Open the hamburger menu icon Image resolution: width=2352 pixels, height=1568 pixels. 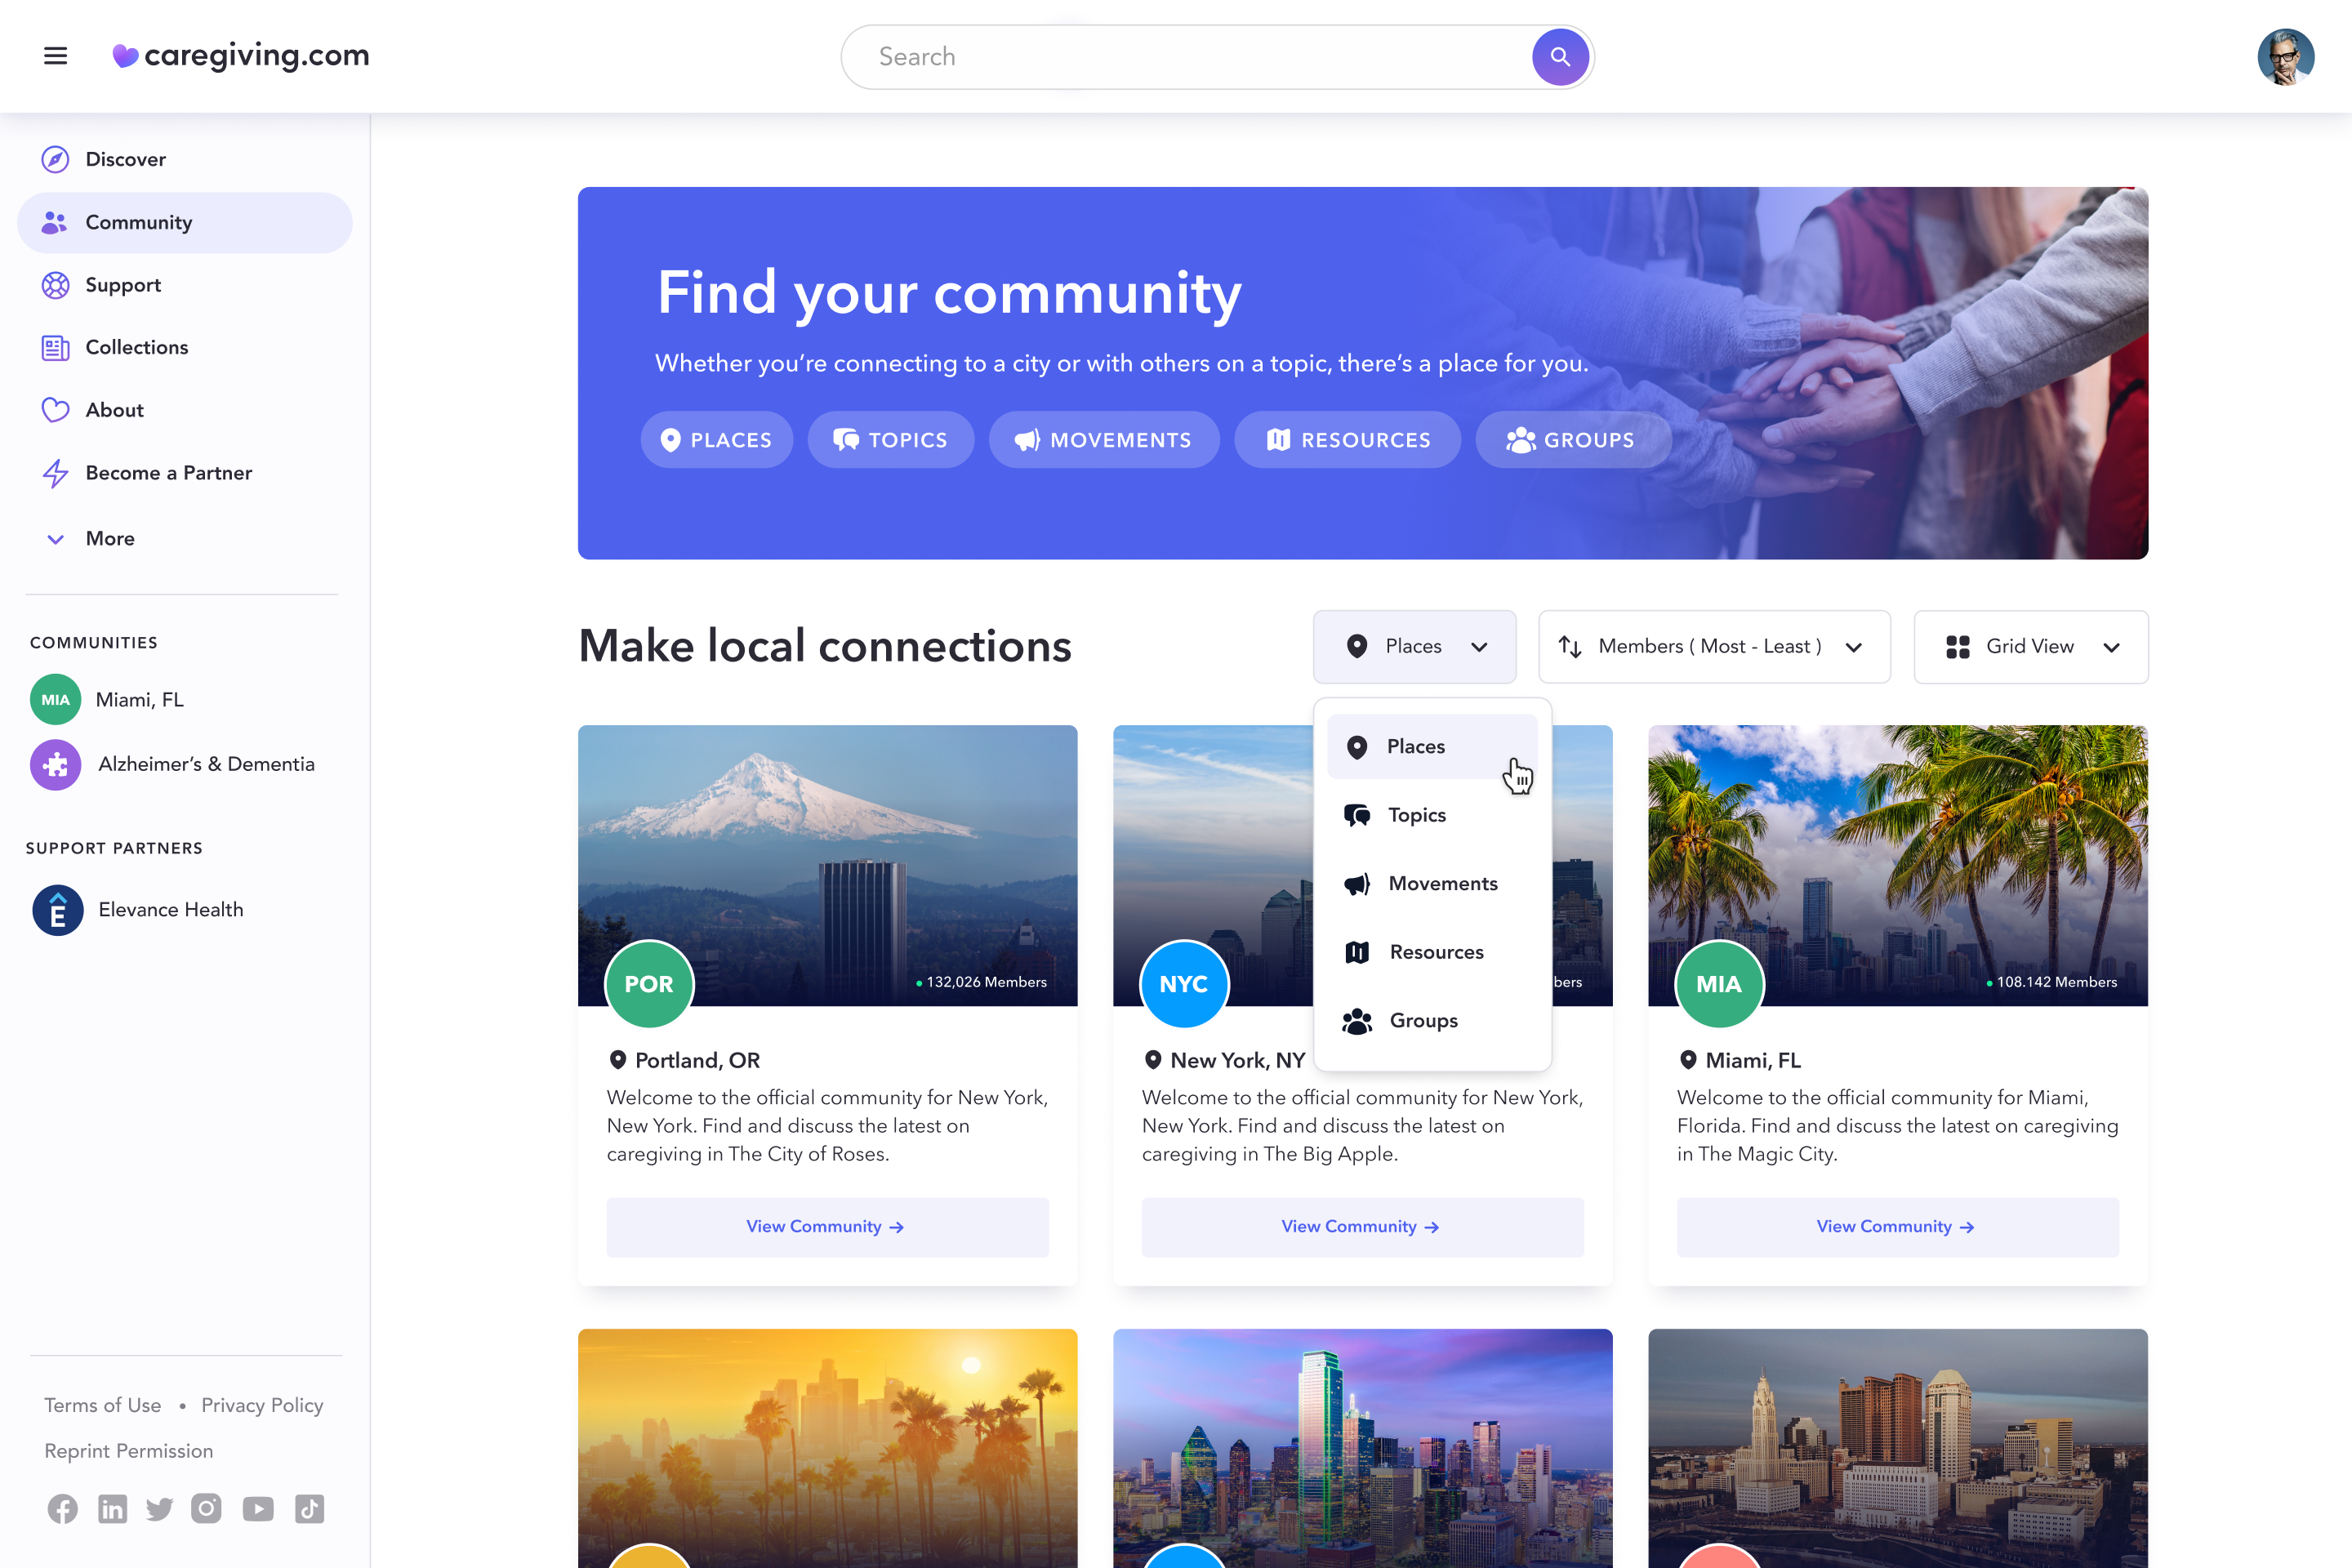tap(56, 56)
